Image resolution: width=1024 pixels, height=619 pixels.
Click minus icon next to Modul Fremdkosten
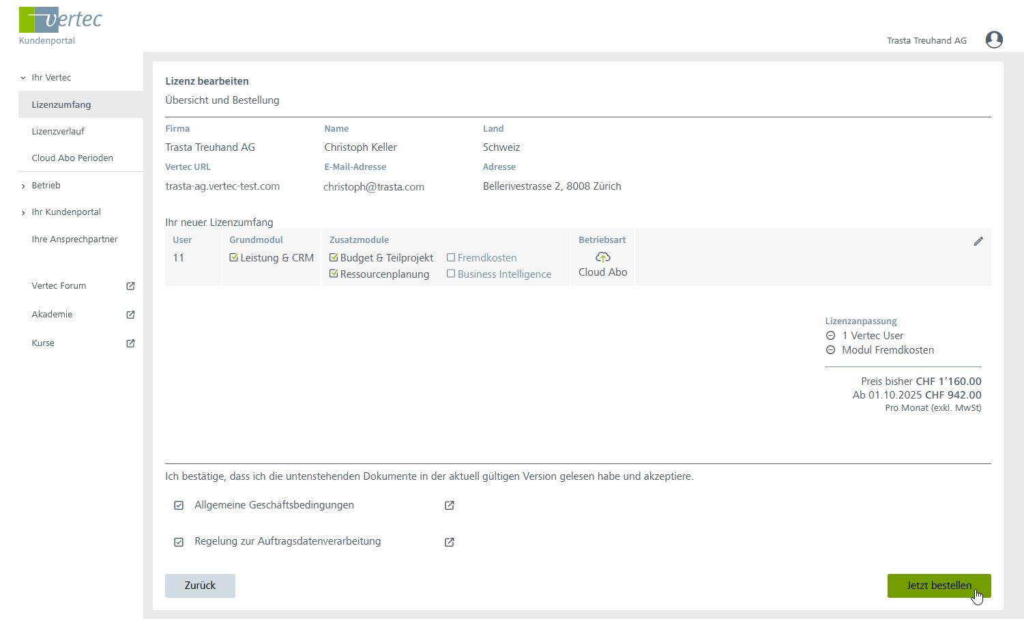click(x=830, y=350)
